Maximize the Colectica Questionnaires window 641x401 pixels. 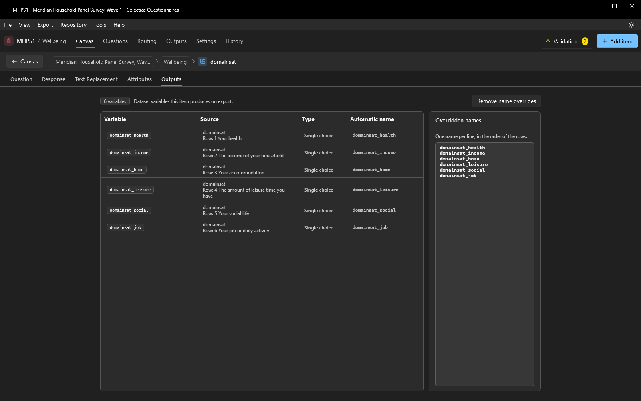(614, 6)
